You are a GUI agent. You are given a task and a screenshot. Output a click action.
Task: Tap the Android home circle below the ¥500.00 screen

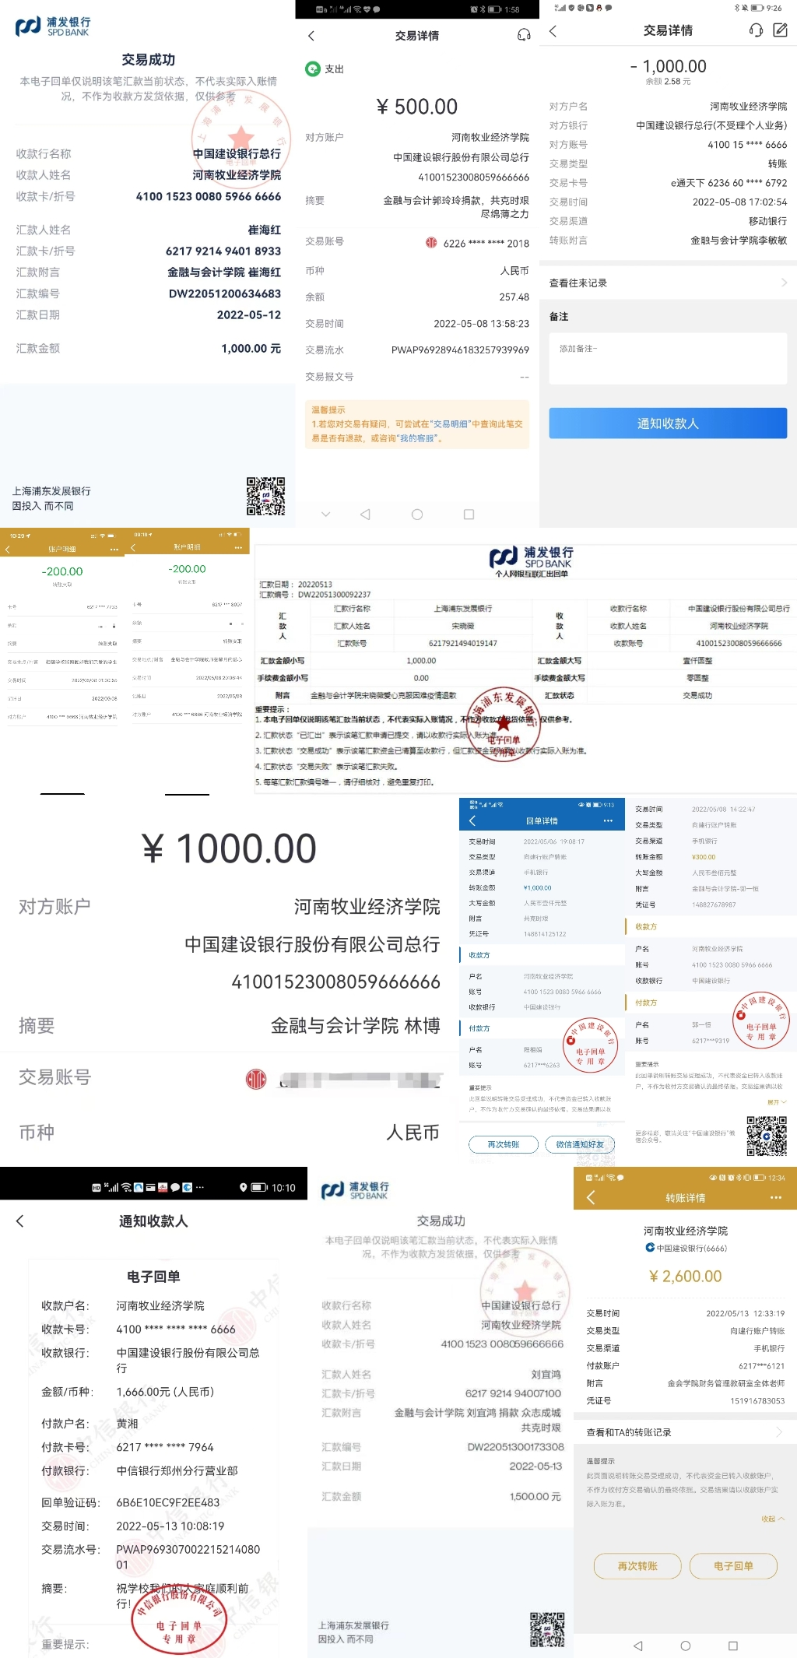coord(417,515)
